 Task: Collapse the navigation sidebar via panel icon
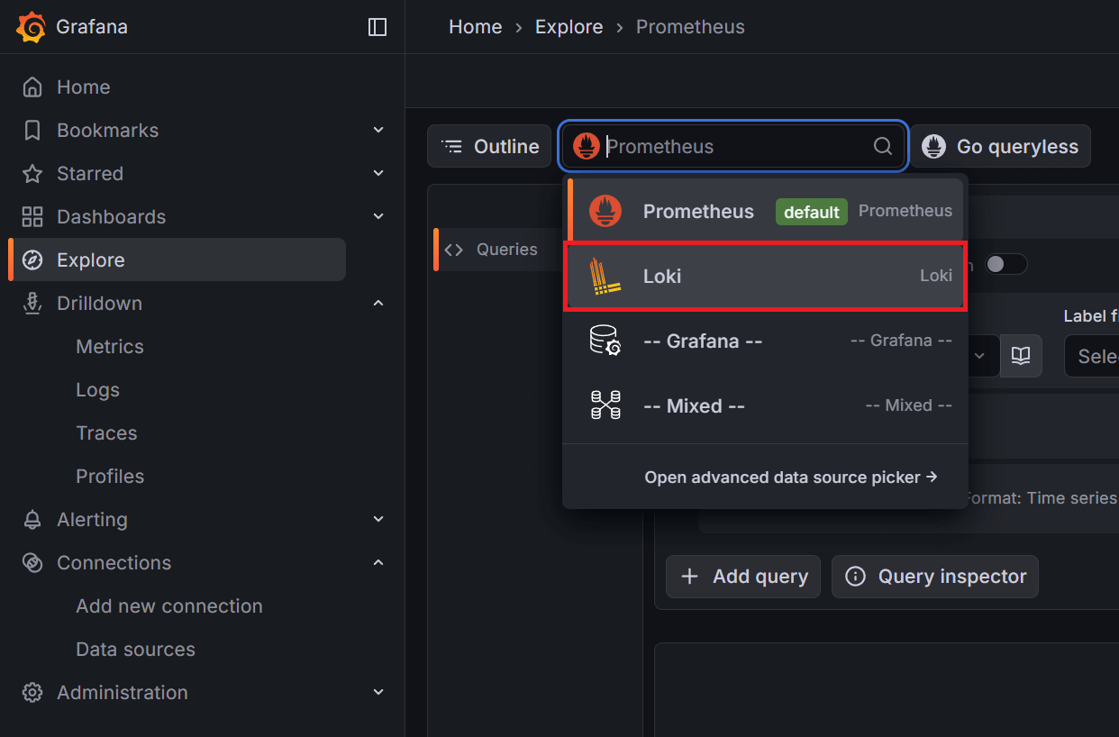click(x=377, y=27)
